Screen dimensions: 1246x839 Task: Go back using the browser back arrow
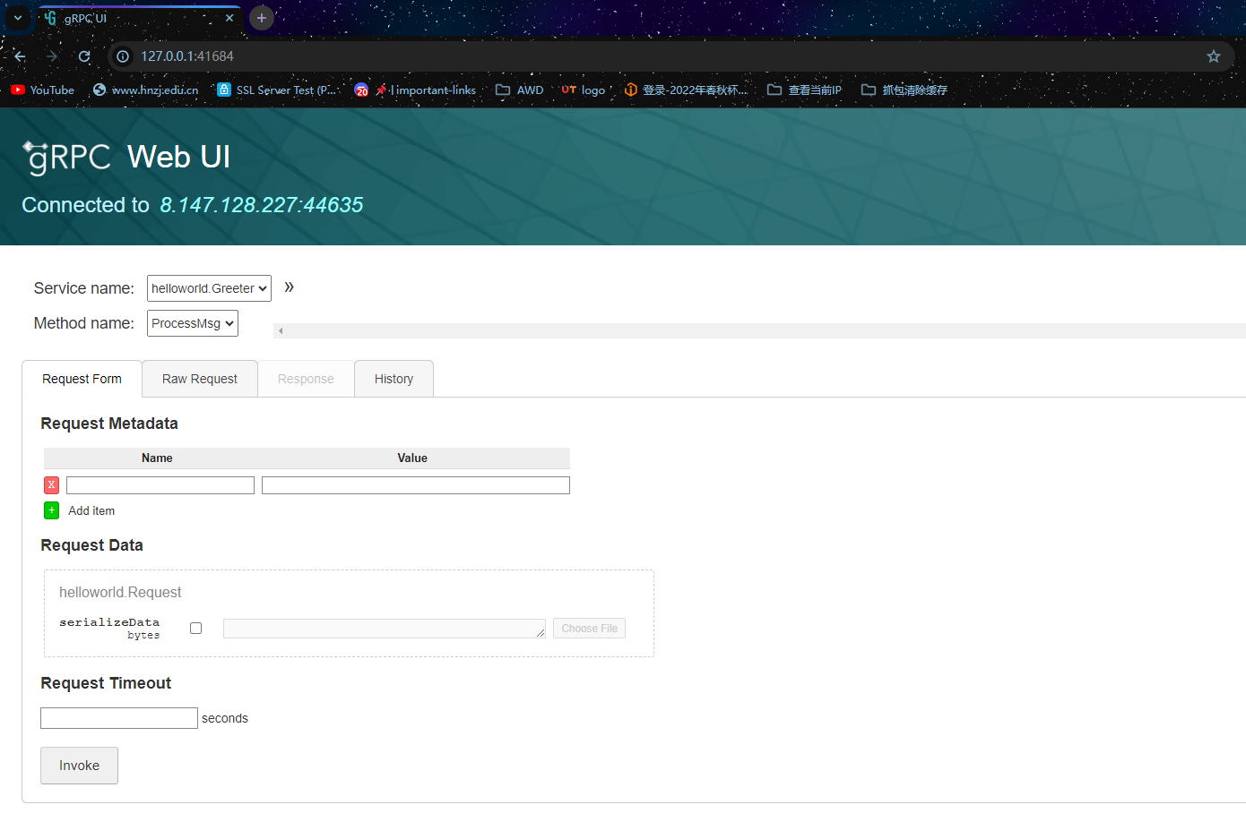point(20,56)
